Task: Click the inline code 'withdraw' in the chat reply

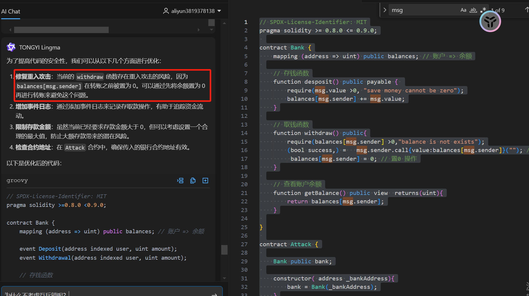Action: 90,77
